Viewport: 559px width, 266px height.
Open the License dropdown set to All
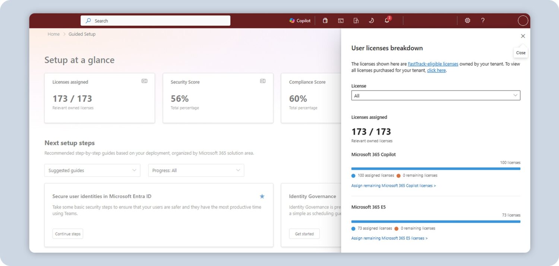click(436, 96)
